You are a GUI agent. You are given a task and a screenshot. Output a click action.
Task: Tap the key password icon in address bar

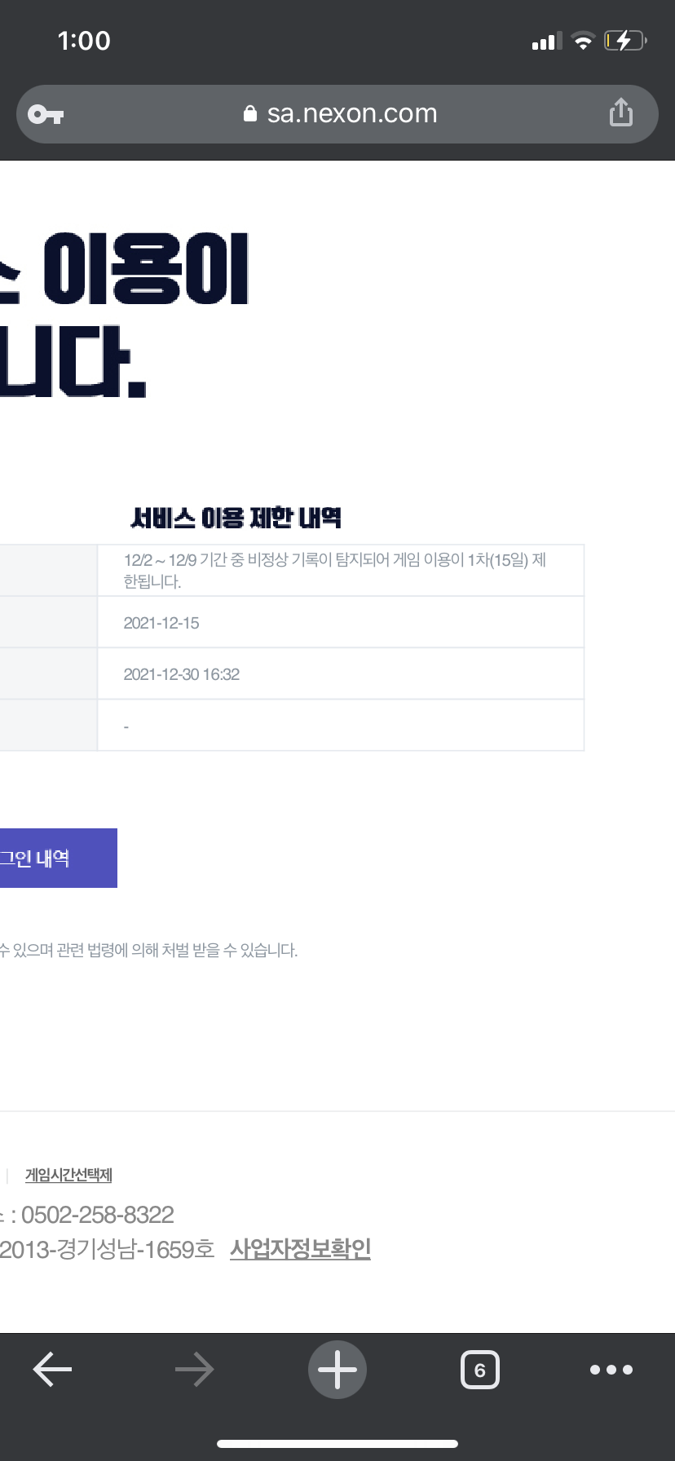tap(46, 114)
